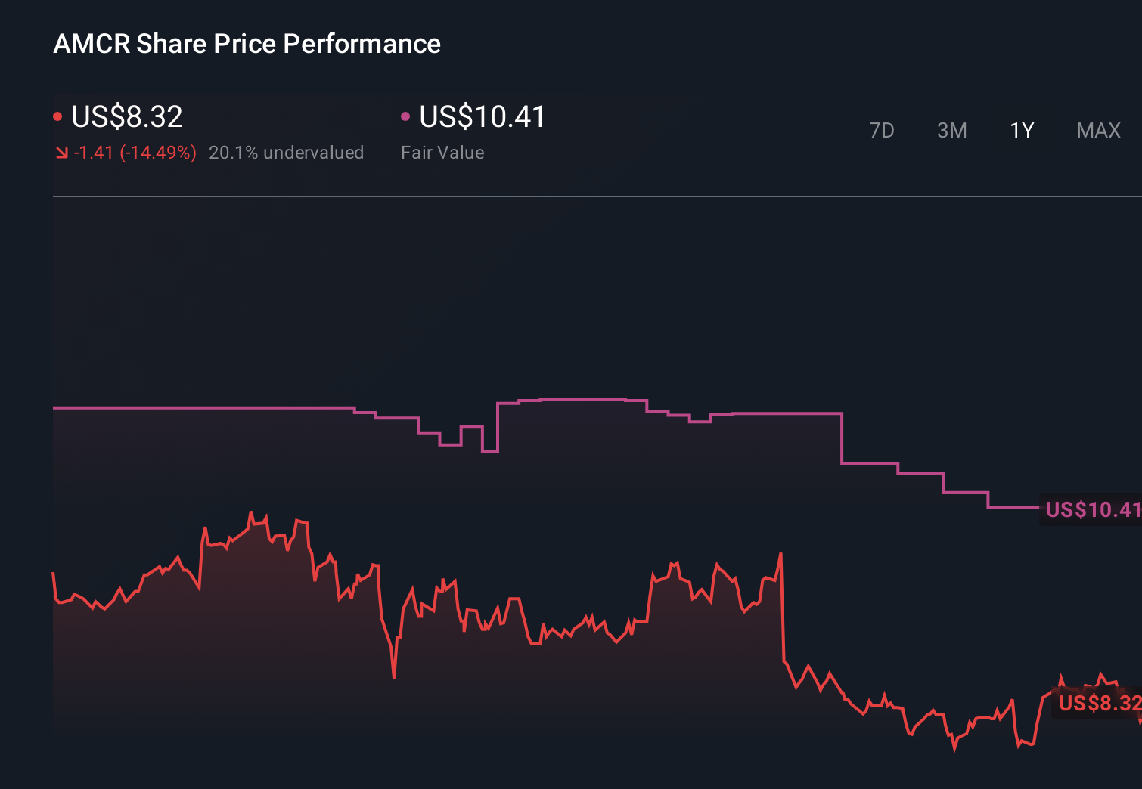Switch to the 3M time range
Viewport: 1142px width, 789px height.
pyautogui.click(x=952, y=130)
